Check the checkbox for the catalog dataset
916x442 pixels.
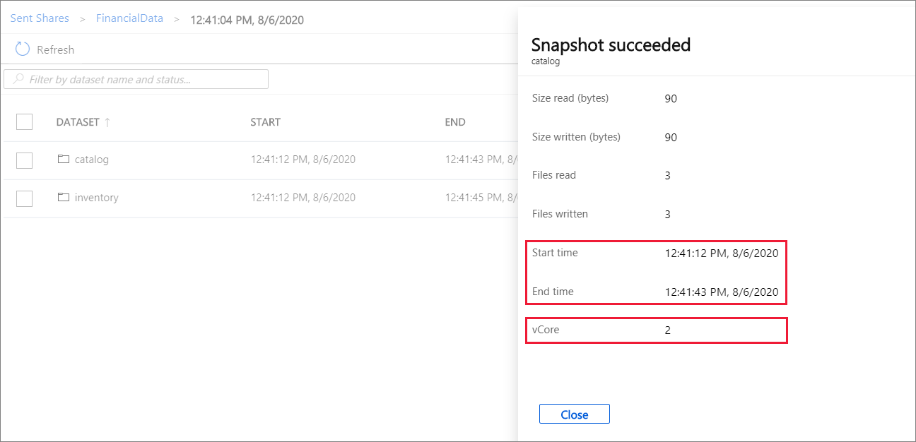point(24,160)
